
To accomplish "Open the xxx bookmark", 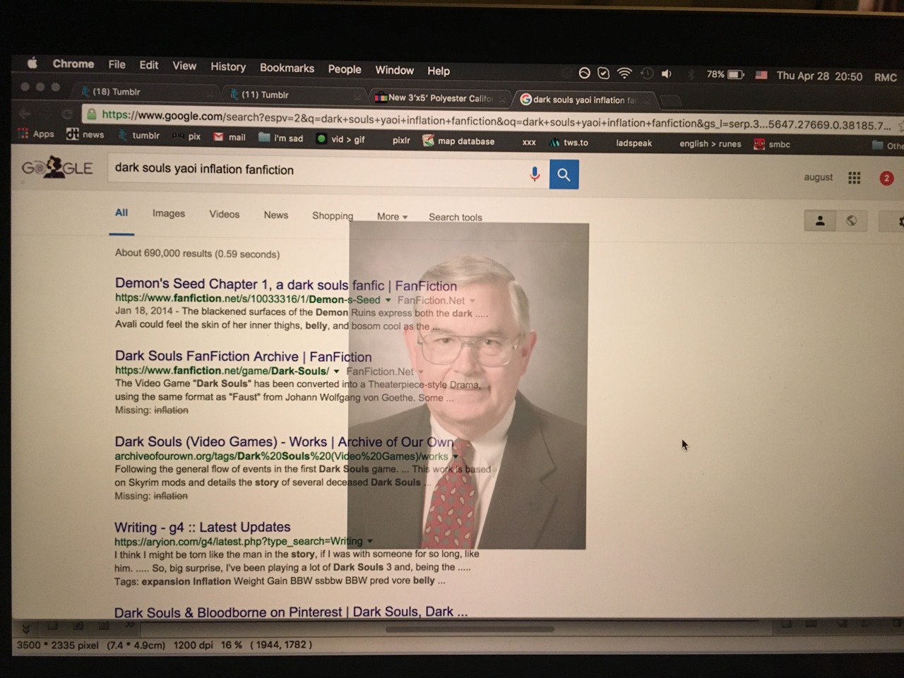I will pyautogui.click(x=529, y=142).
